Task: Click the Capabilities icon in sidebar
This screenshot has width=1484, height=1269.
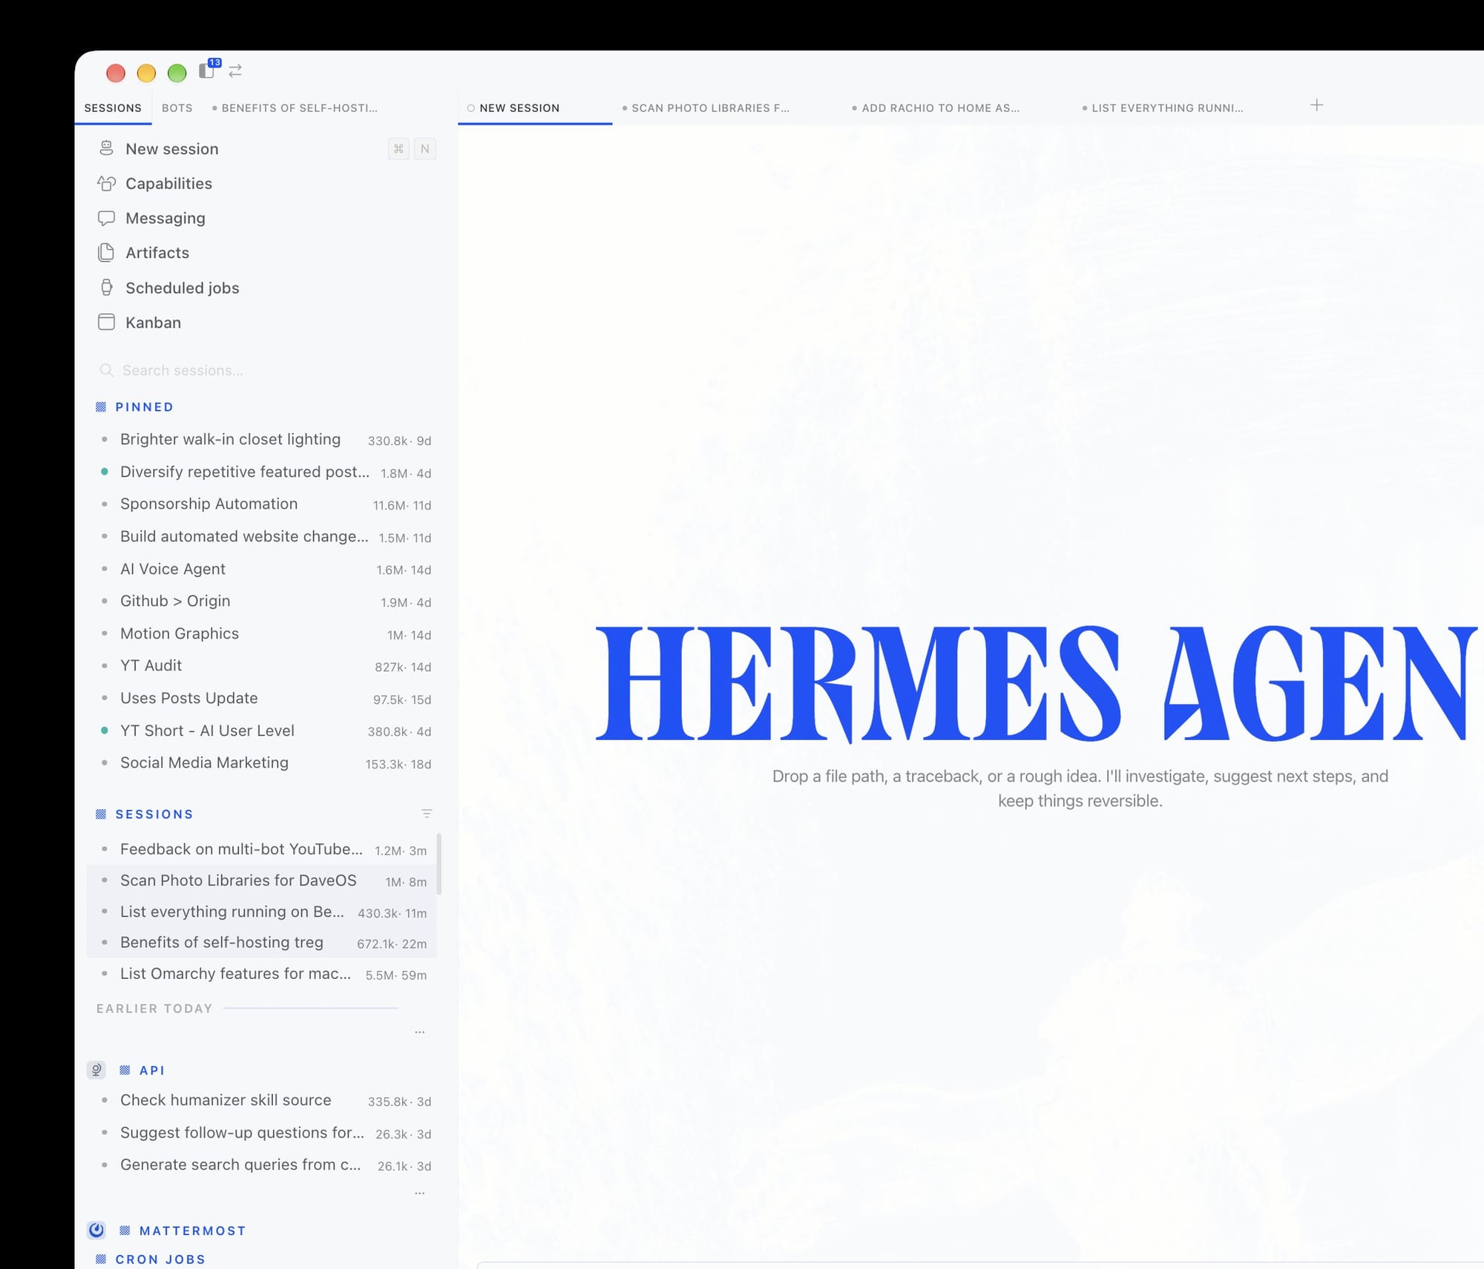Action: pos(106,183)
